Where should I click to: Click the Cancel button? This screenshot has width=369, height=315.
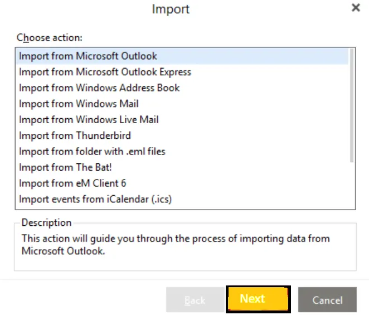(x=327, y=300)
